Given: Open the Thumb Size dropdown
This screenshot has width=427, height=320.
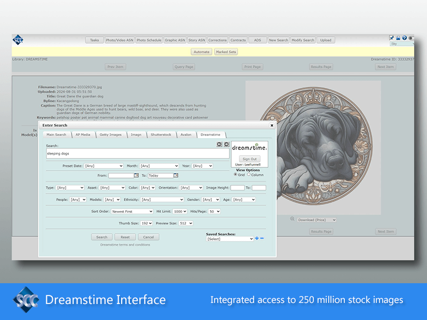Looking at the screenshot, I should (146, 223).
